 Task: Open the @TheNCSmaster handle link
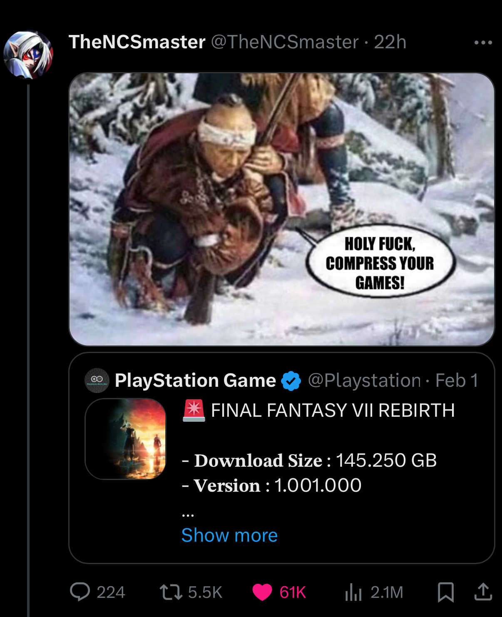pos(285,42)
